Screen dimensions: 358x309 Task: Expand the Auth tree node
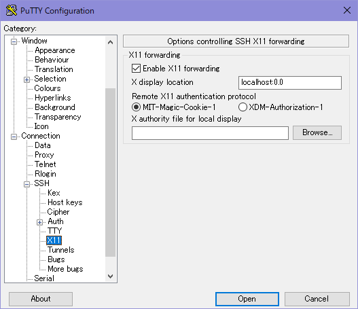coord(39,222)
